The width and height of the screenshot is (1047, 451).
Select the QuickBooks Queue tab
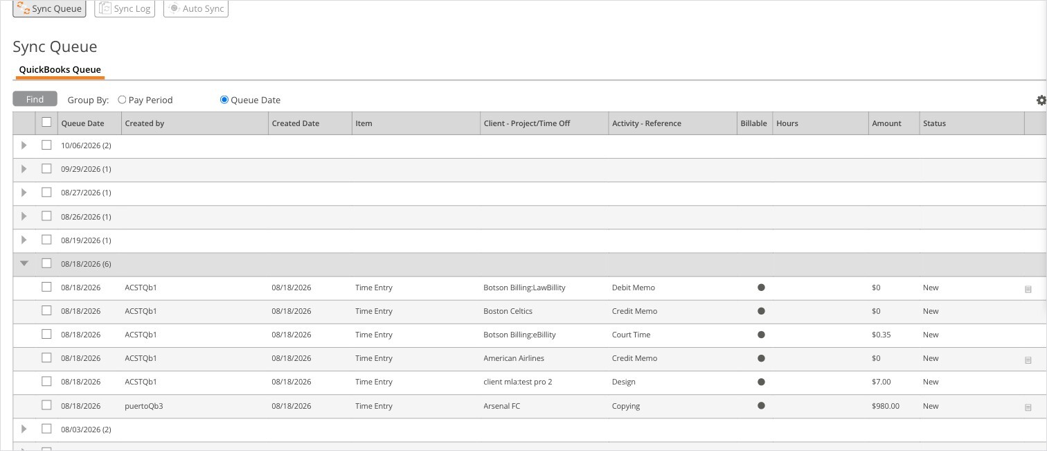point(60,69)
